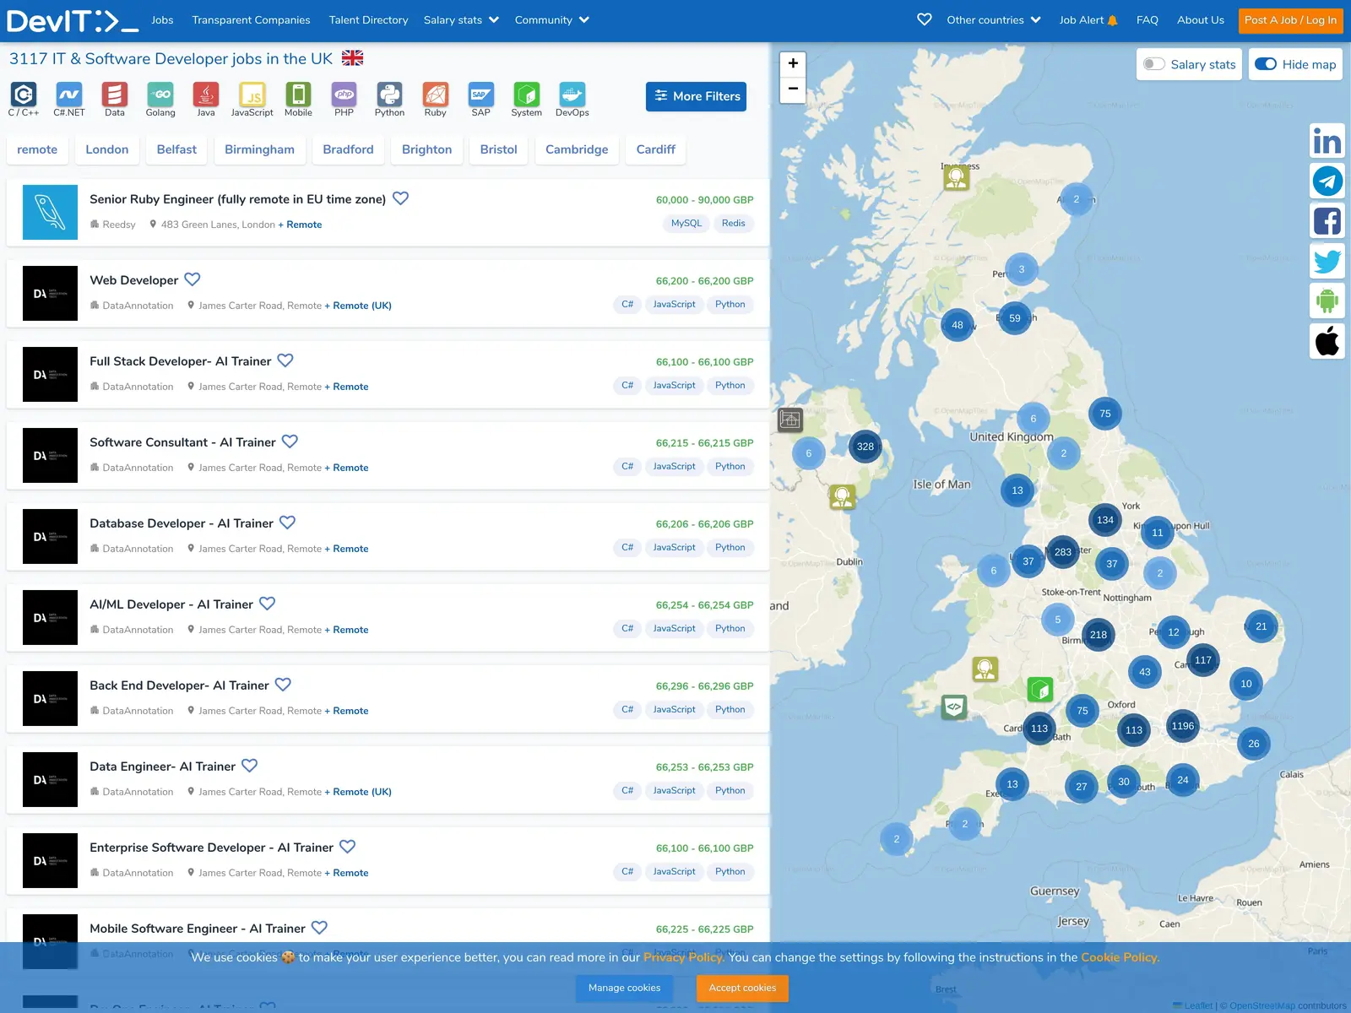Filter jobs by London
Viewport: 1351px width, 1013px height.
click(107, 149)
